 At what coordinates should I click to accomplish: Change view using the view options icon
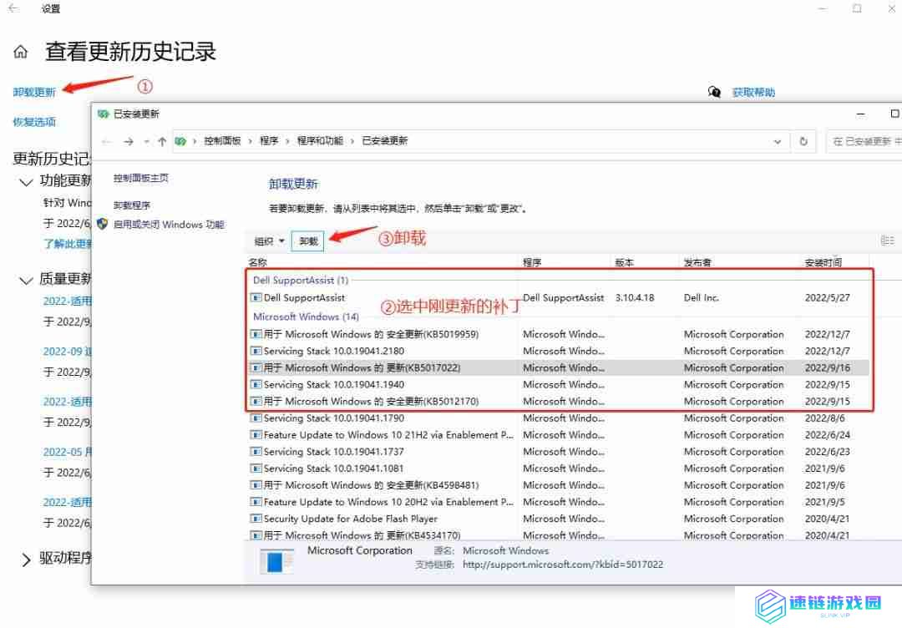[x=888, y=241]
